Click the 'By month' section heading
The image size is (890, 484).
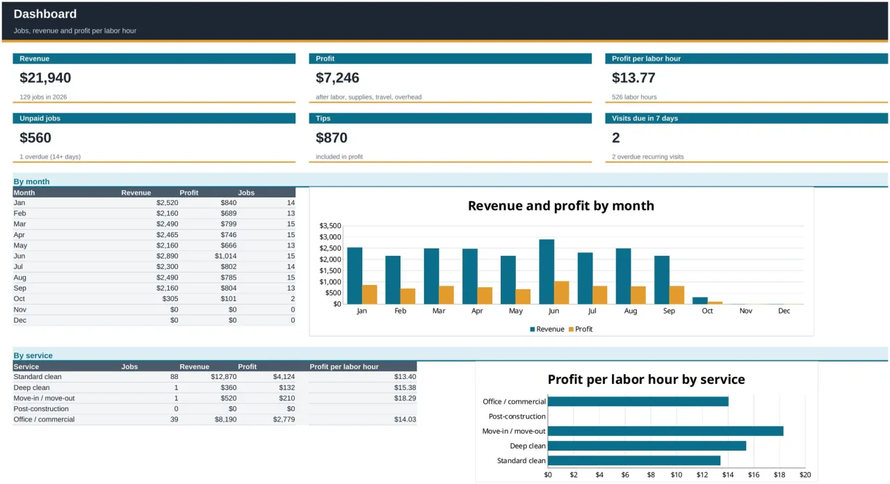tap(32, 181)
